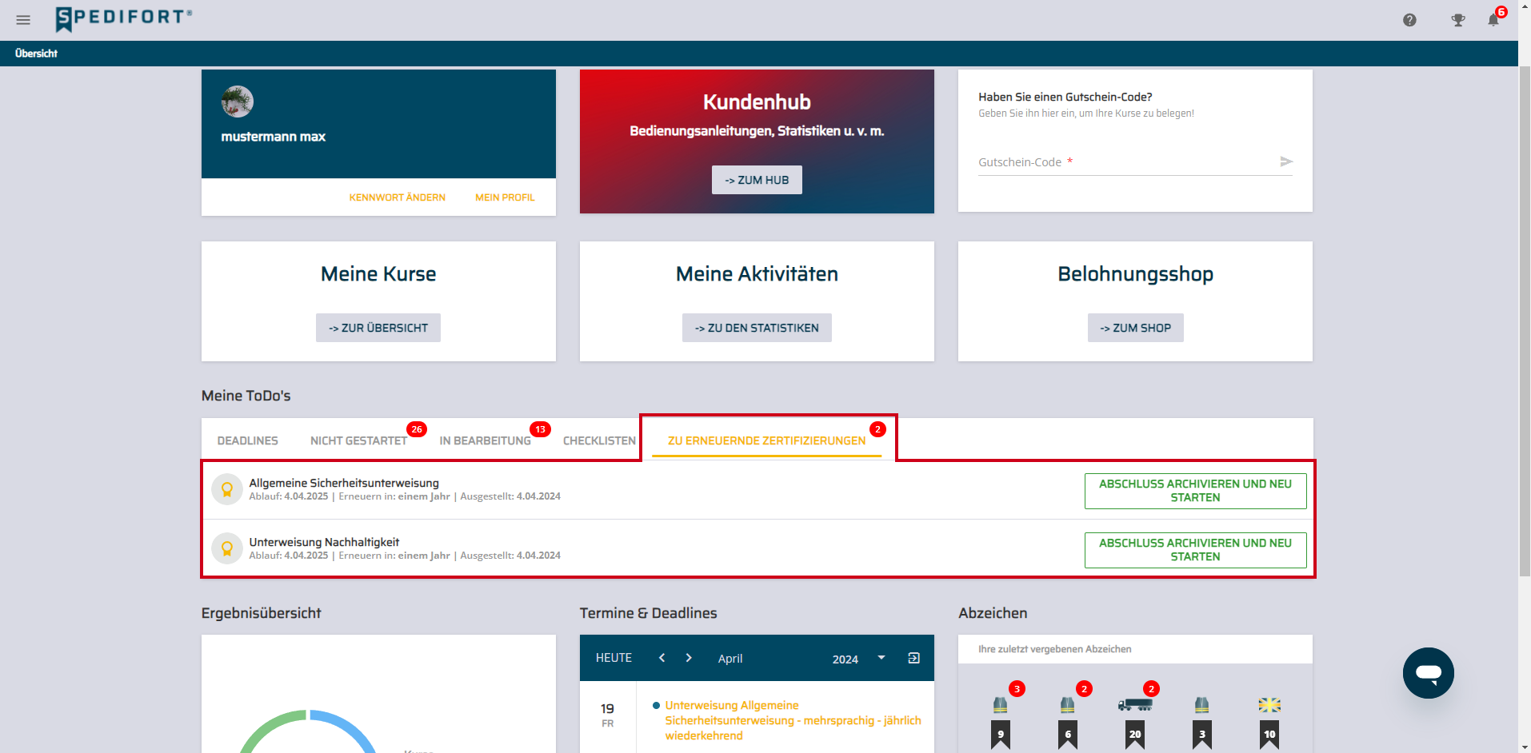Screen dimensions: 1531x753
Task: Open the notifications bell icon
Action: click(1493, 20)
